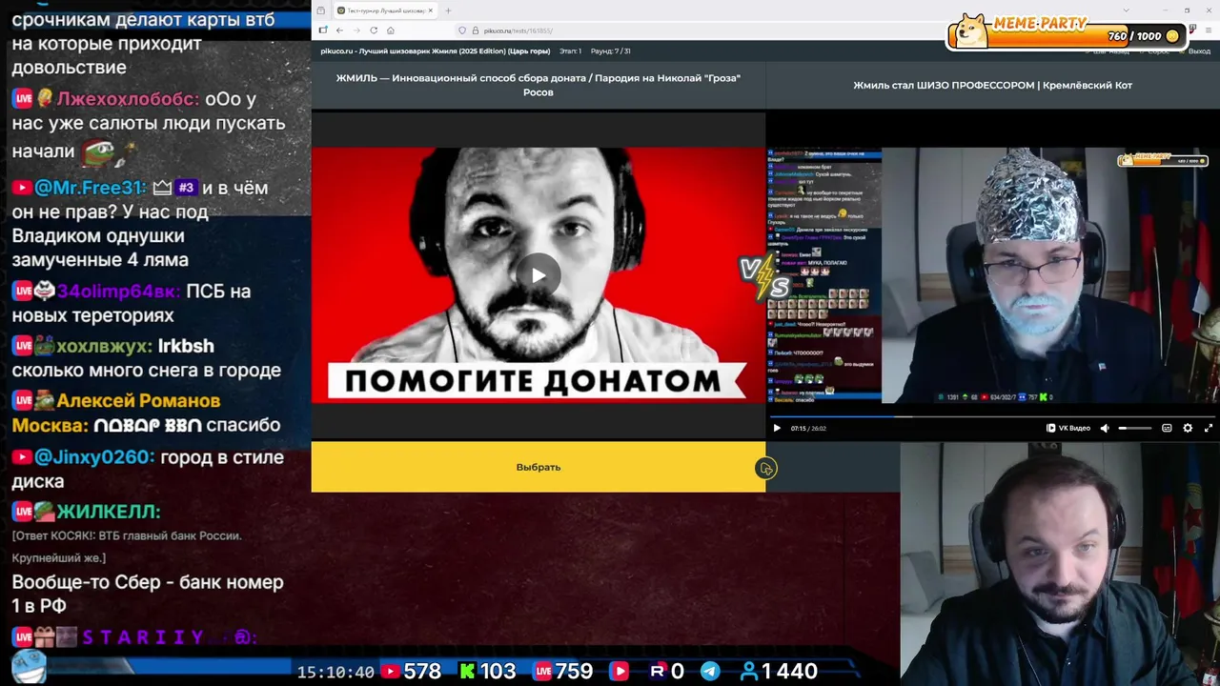This screenshot has height=686, width=1220.
Task: Click the browser tab manager icon
Action: [x=322, y=10]
